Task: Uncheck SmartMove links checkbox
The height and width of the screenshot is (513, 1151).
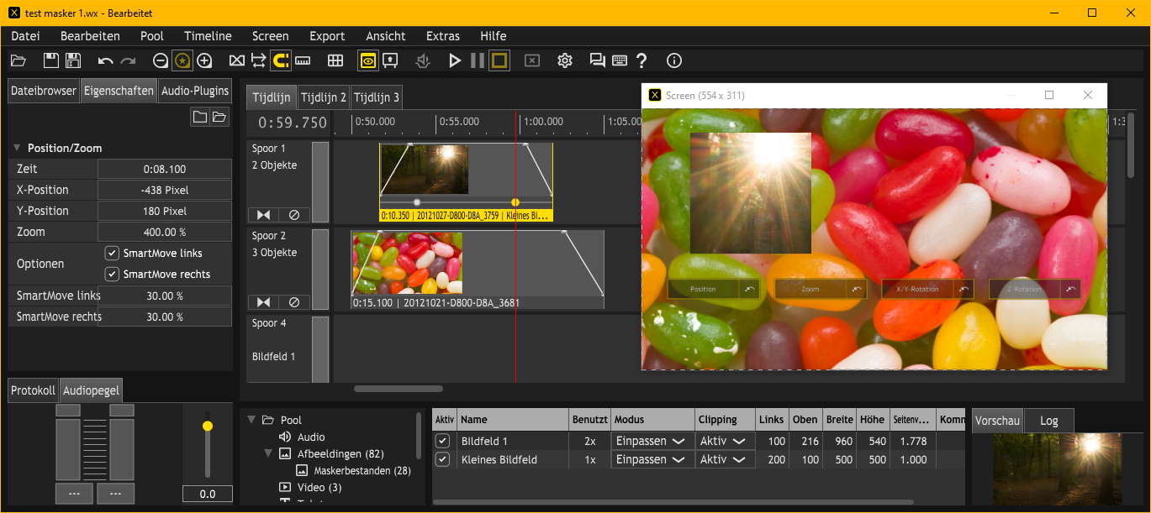Action: [x=112, y=253]
